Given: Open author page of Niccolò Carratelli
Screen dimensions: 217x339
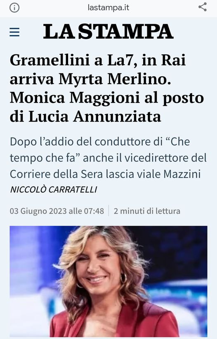Looking at the screenshot, I should click(54, 189).
